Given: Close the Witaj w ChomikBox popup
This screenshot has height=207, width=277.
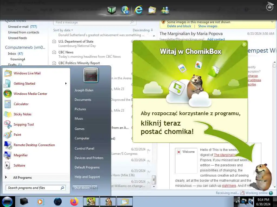Looking at the screenshot, I should click(244, 44).
